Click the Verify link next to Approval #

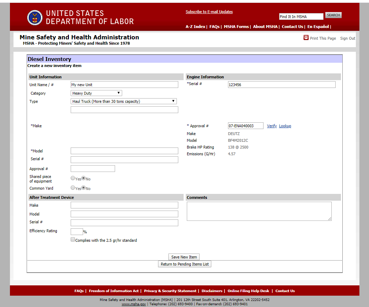pos(272,126)
